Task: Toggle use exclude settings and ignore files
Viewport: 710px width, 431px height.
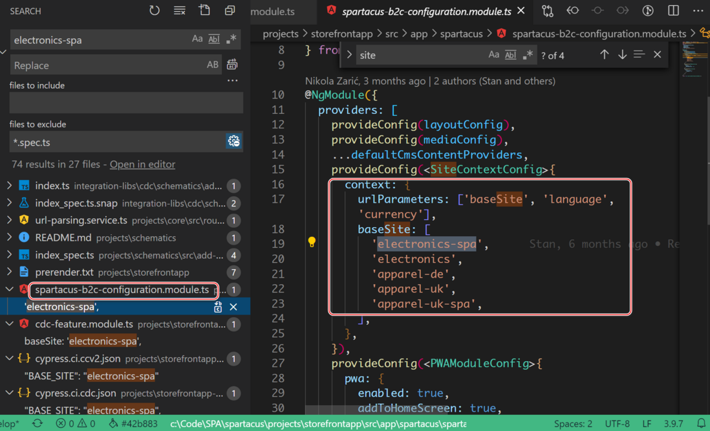Action: point(233,141)
